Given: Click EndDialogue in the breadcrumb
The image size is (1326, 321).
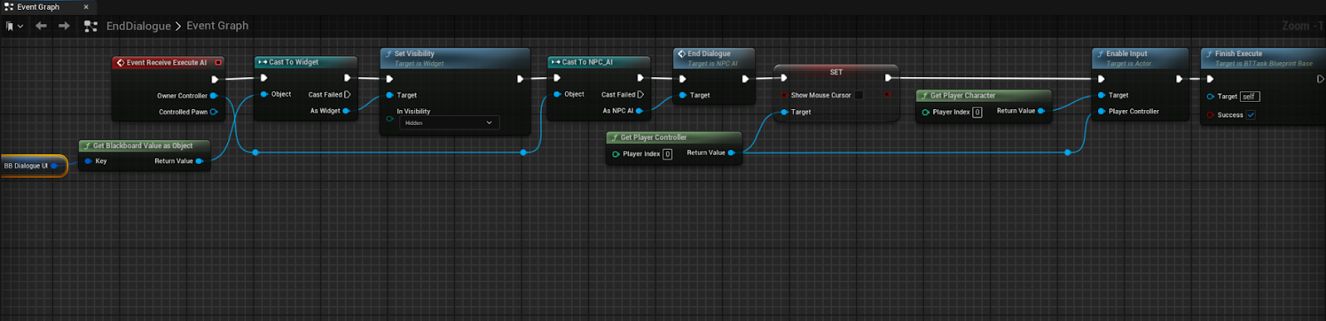Looking at the screenshot, I should [138, 26].
